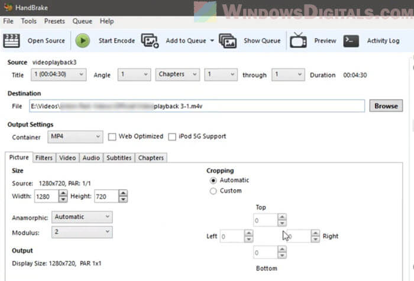The height and width of the screenshot is (281, 414).
Task: Expand the Angle dropdown
Action: pyautogui.click(x=134, y=75)
